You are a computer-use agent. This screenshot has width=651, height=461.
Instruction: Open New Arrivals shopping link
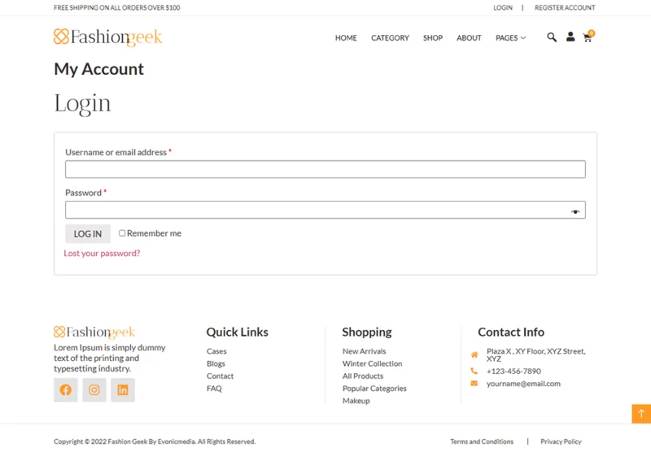[x=364, y=351]
